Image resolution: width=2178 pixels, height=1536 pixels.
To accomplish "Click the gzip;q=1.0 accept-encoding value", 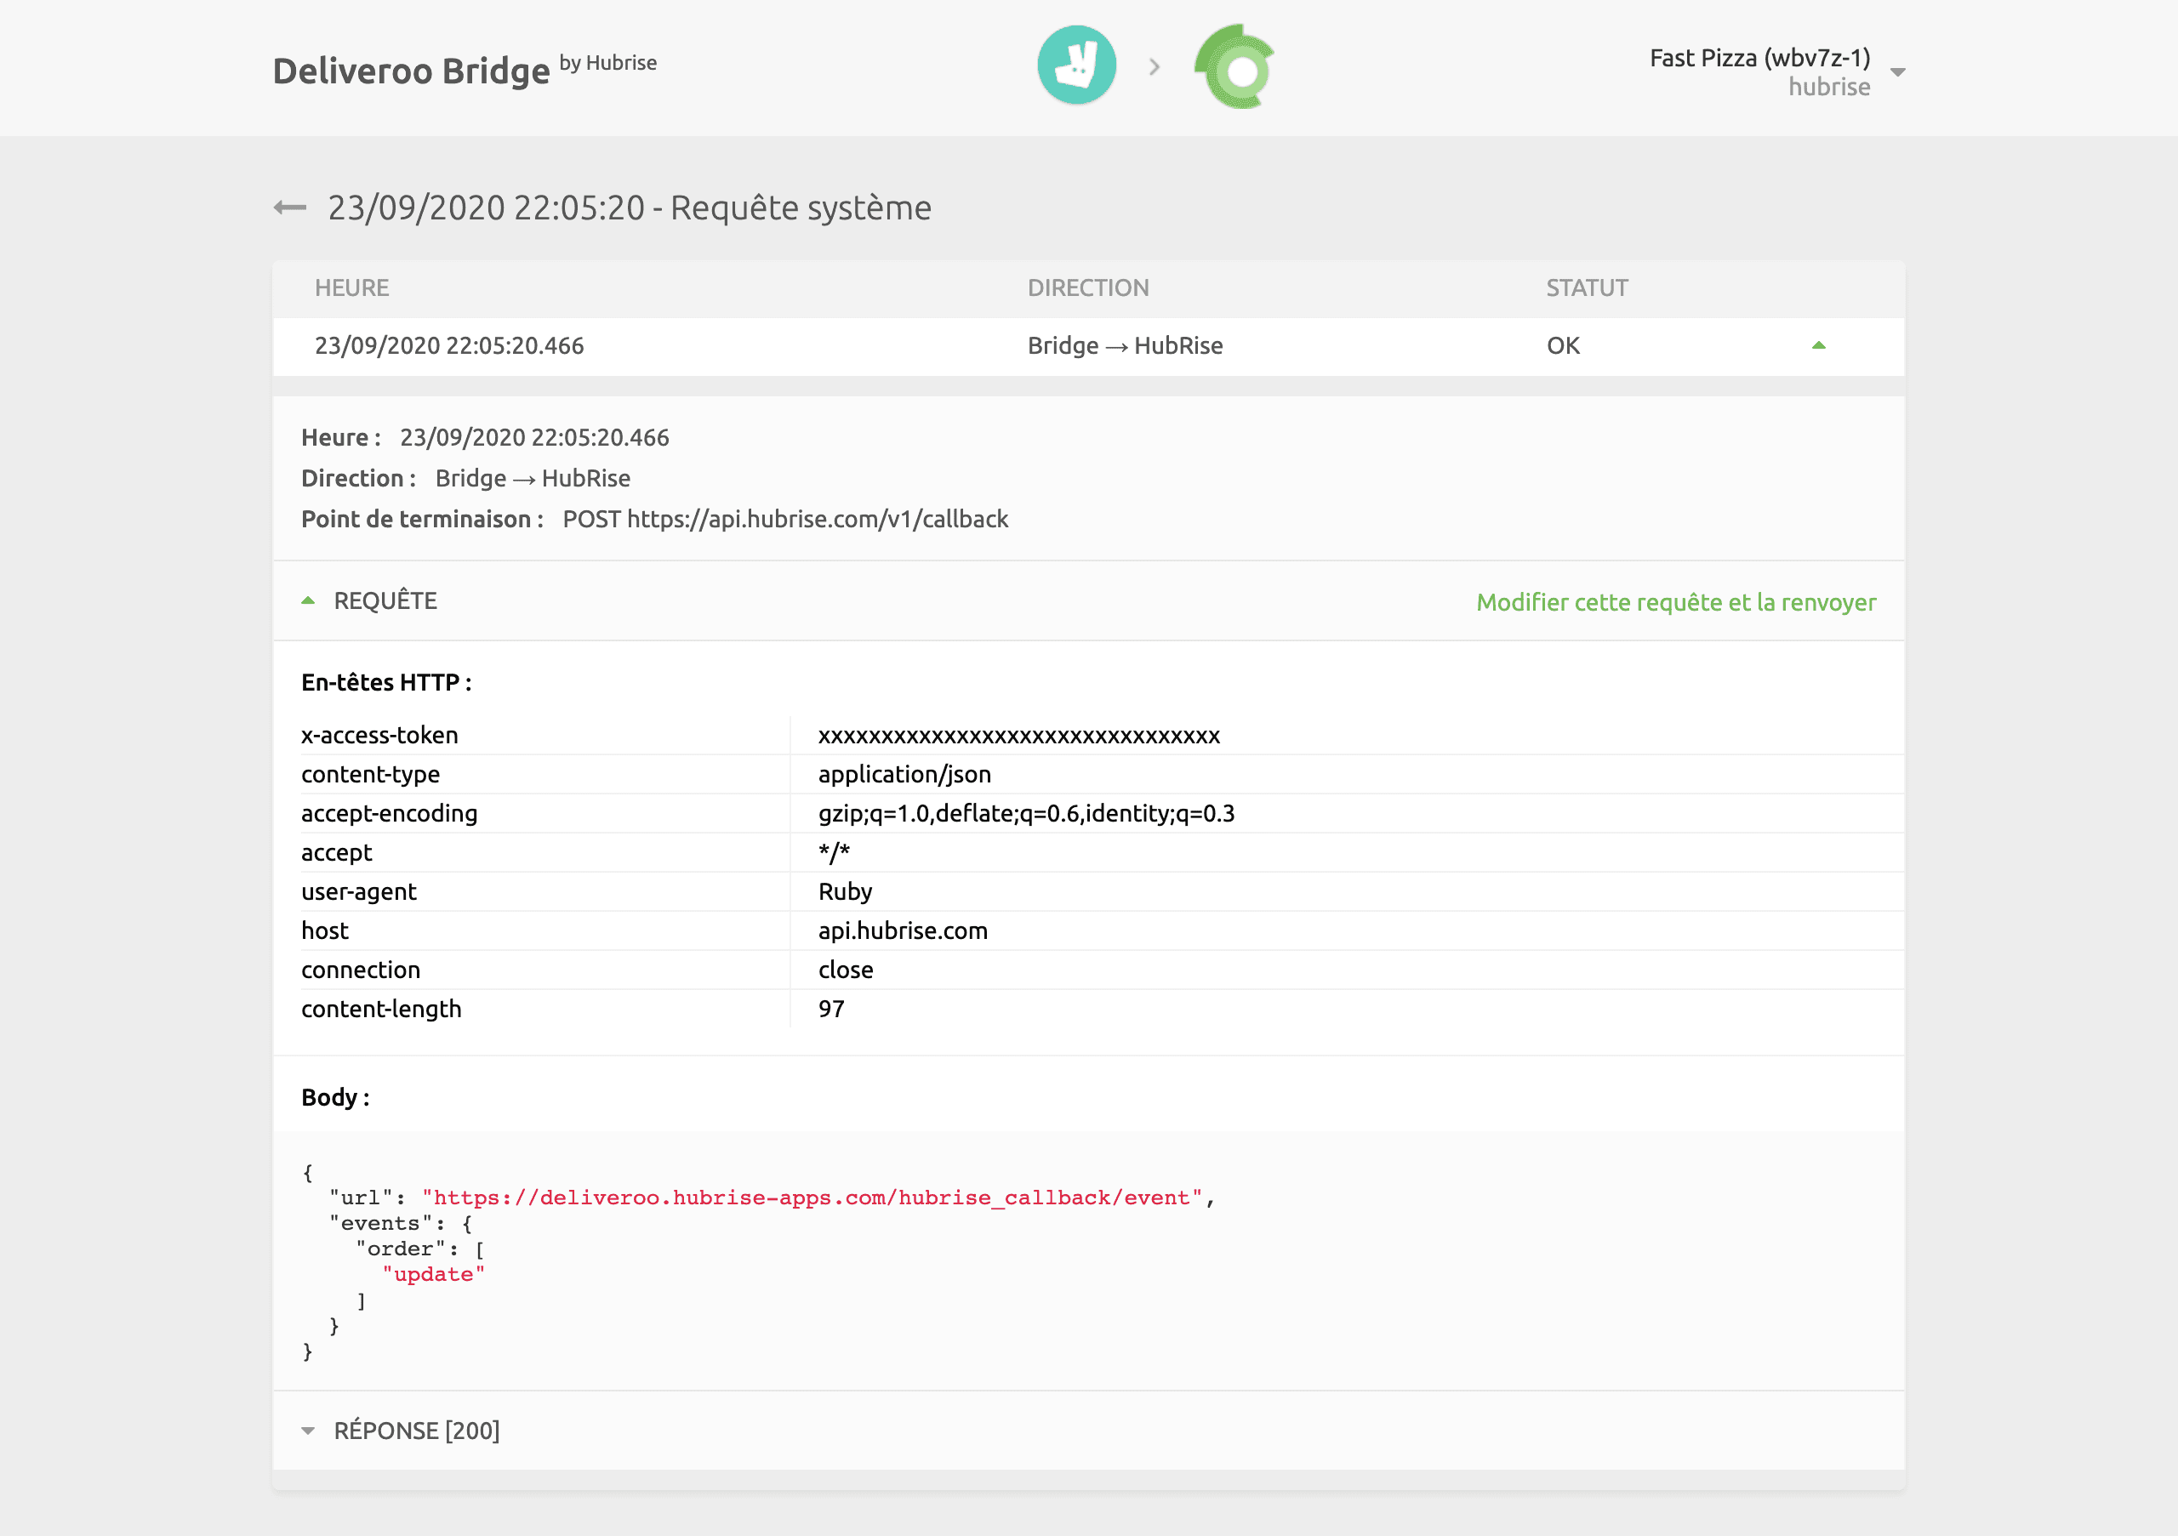I will coord(1026,814).
